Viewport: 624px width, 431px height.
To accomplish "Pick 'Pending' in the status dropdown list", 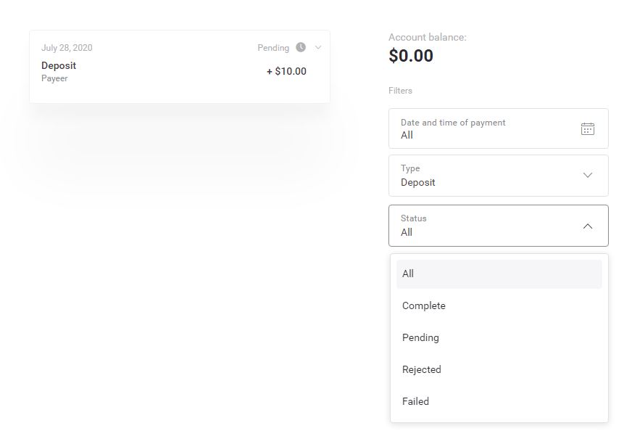I will [x=420, y=337].
